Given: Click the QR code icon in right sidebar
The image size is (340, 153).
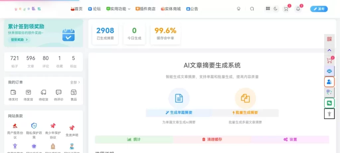Looking at the screenshot, I should pos(329,39).
